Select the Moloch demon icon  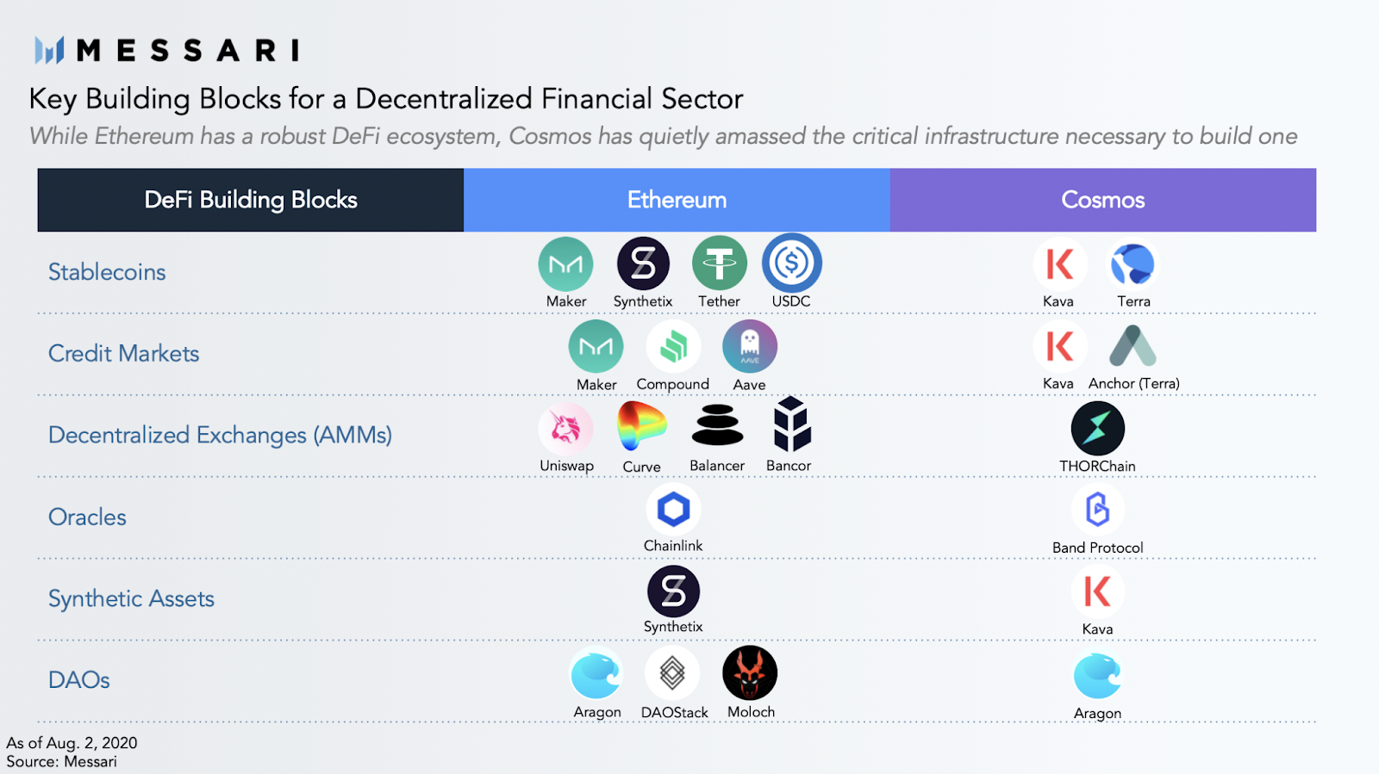(x=750, y=672)
